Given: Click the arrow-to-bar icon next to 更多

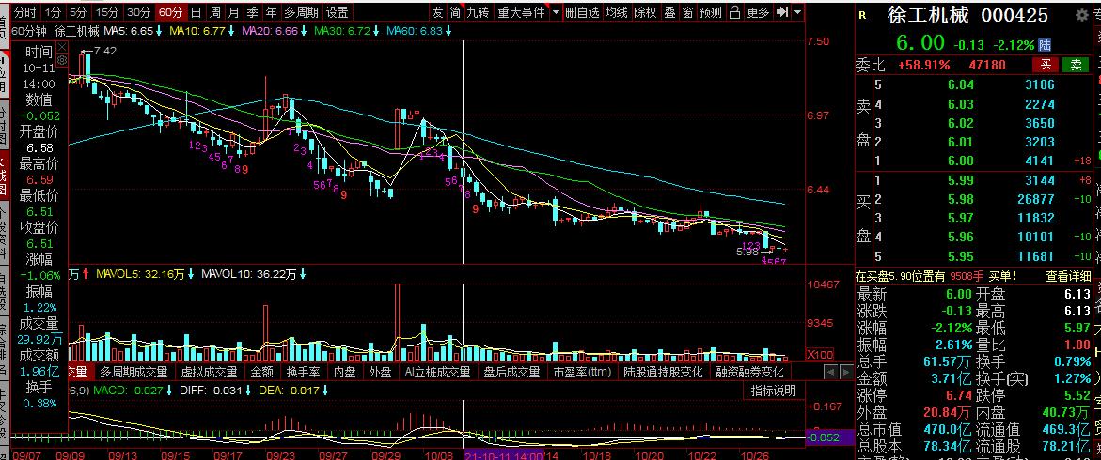Looking at the screenshot, I should pyautogui.click(x=783, y=12).
